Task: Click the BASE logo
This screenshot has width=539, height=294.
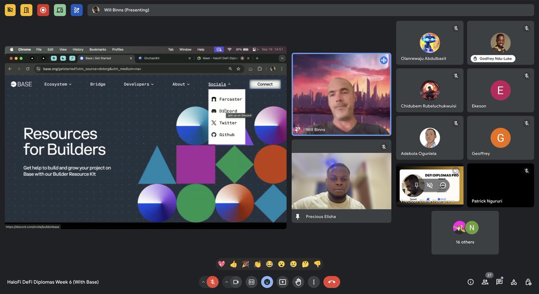Action: [x=22, y=84]
